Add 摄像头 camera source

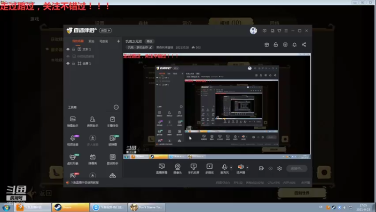click(x=178, y=169)
